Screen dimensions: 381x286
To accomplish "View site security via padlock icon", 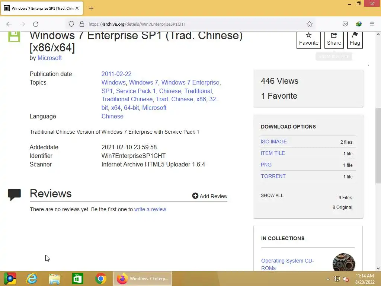I will click(82, 24).
